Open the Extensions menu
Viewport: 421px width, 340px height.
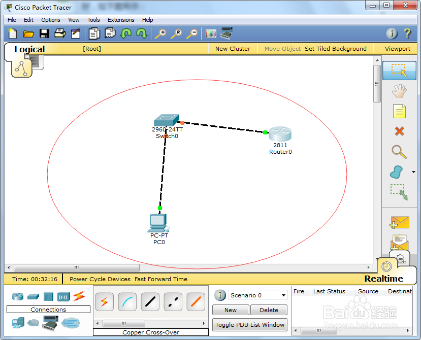pyautogui.click(x=121, y=20)
